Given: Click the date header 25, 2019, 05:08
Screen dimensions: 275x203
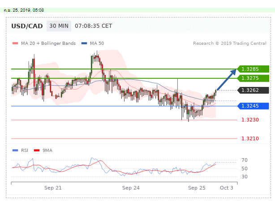Looking at the screenshot, I should pyautogui.click(x=24, y=10).
